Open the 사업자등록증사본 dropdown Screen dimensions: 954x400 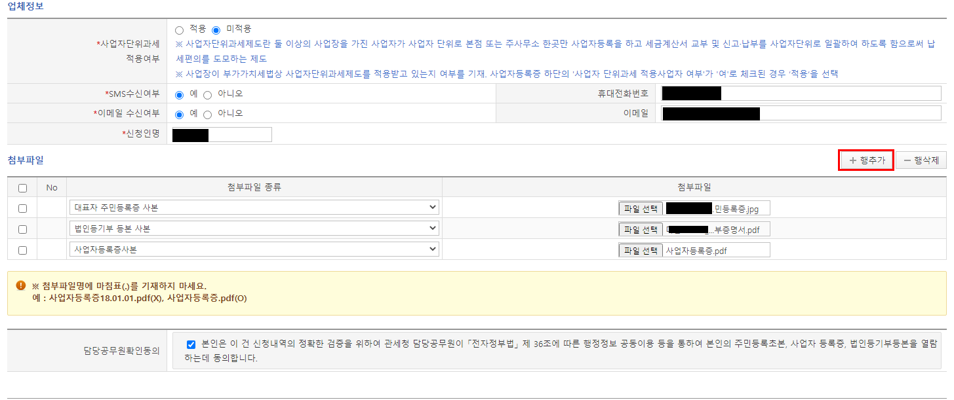point(254,249)
